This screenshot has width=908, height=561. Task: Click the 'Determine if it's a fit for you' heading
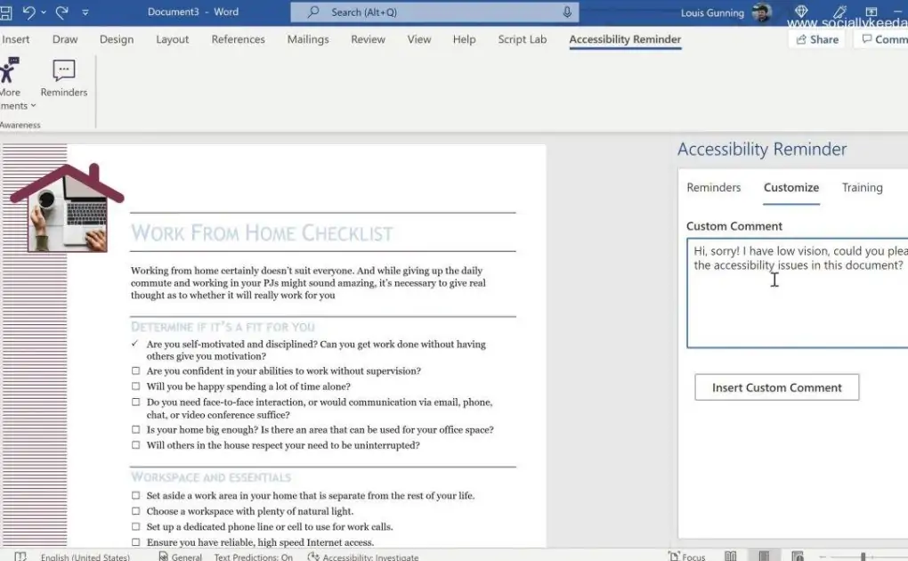(223, 327)
